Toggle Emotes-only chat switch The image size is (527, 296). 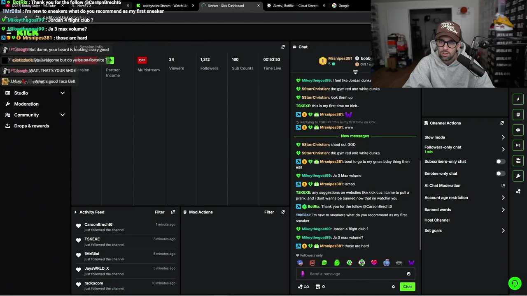[500, 173]
